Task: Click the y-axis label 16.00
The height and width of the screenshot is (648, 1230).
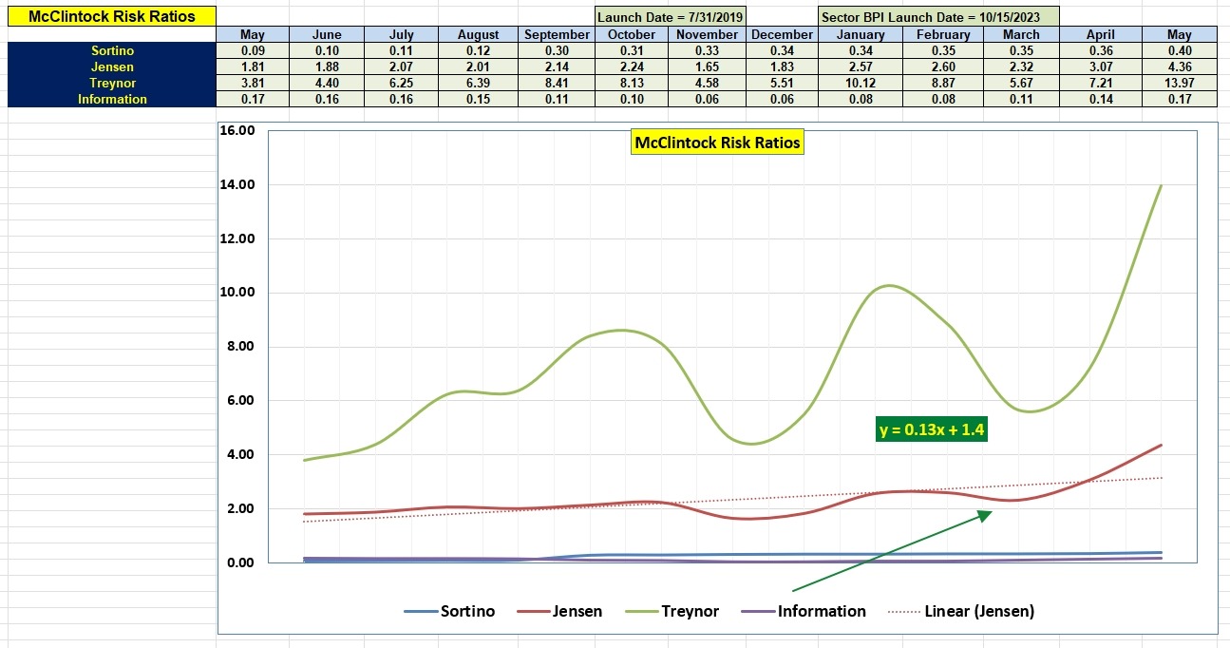Action: click(237, 130)
